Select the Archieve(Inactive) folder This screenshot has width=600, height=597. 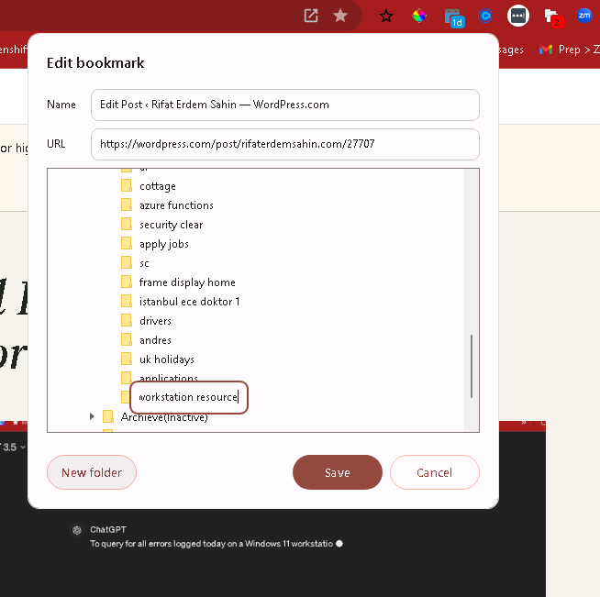[x=164, y=417]
